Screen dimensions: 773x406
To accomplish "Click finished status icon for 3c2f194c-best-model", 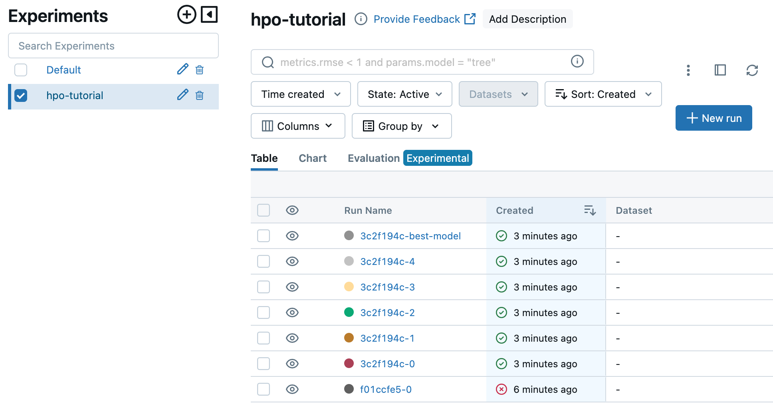I will click(x=501, y=236).
